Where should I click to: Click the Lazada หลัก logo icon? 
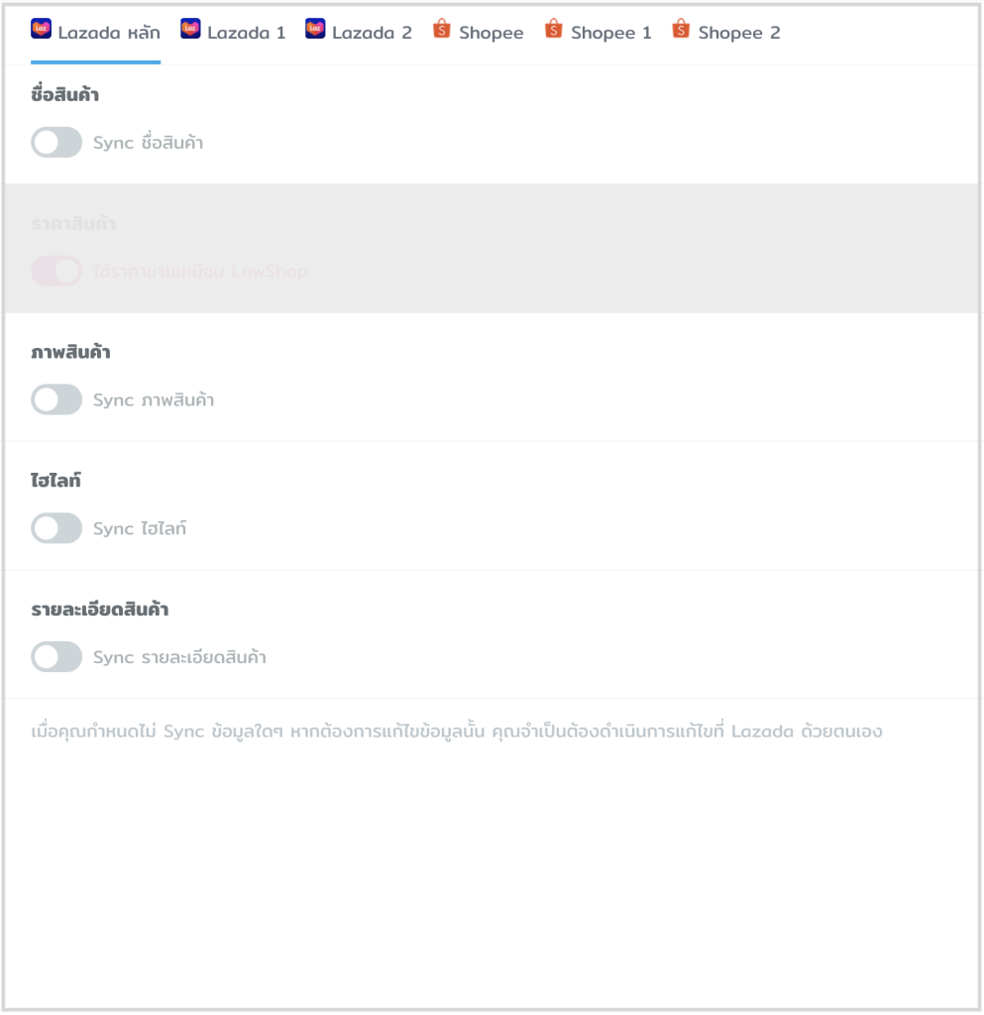point(41,29)
